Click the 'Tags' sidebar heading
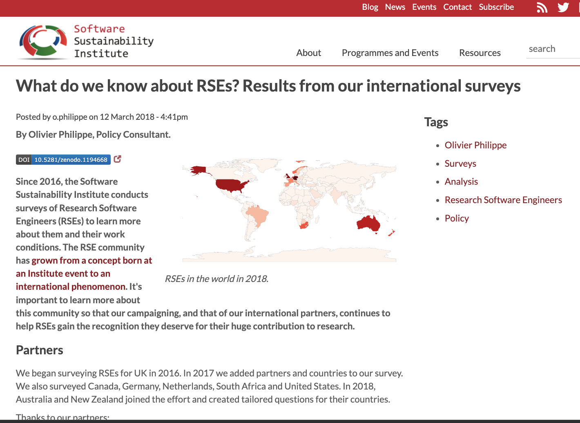The image size is (580, 423). click(x=436, y=122)
